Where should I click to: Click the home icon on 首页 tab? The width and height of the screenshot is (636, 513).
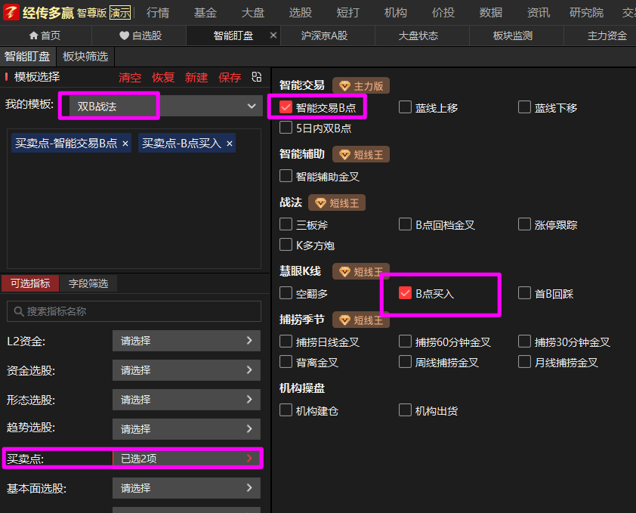(33, 36)
